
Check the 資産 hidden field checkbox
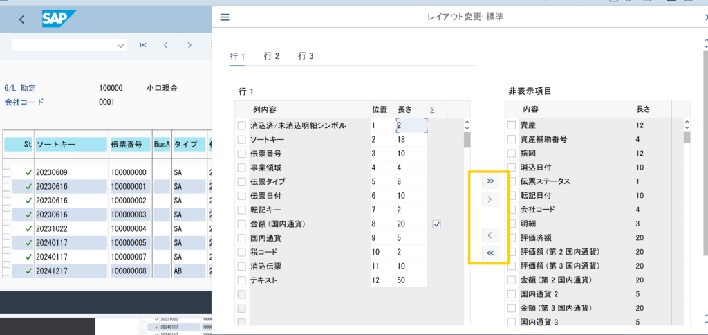(512, 125)
